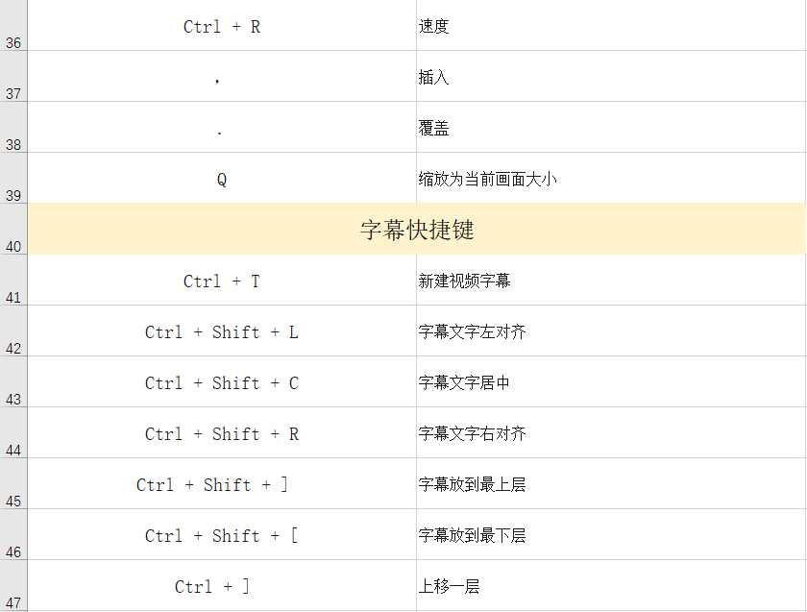Select the cell containing 速度
The height and width of the screenshot is (612, 807).
[x=610, y=27]
